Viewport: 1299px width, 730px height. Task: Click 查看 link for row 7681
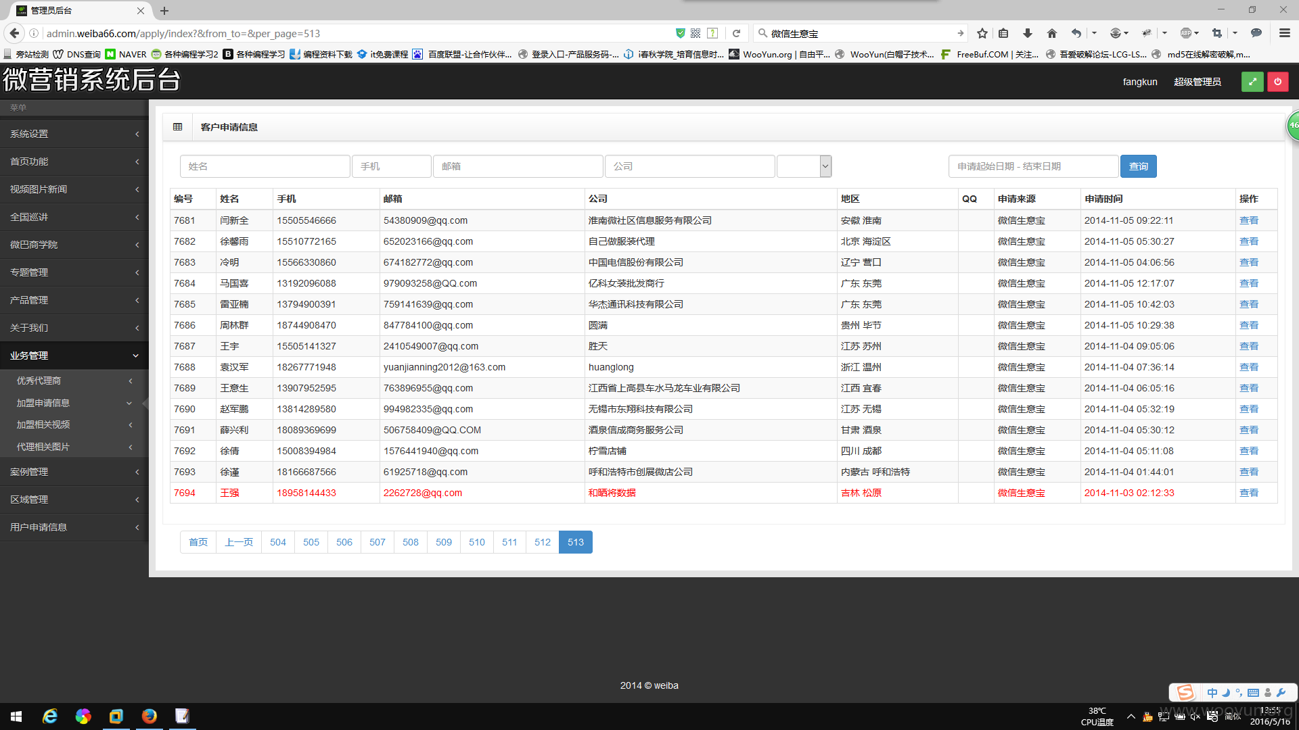pos(1248,220)
